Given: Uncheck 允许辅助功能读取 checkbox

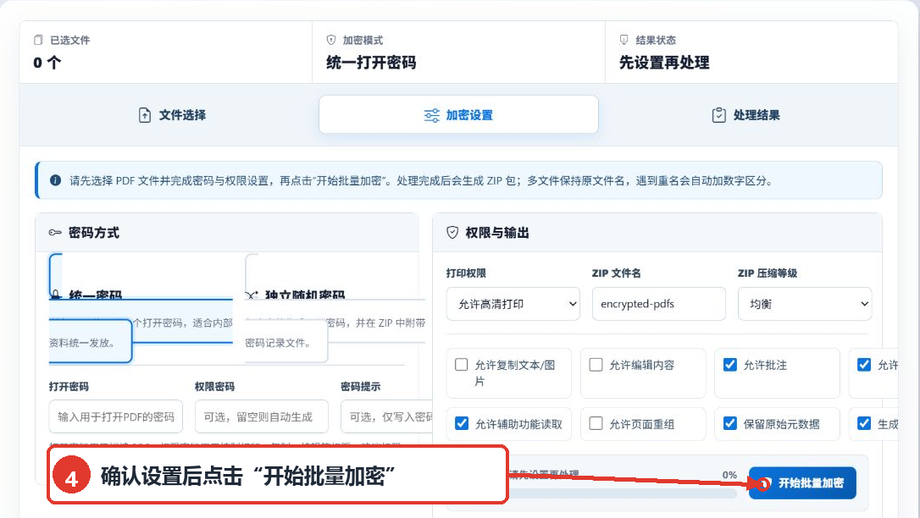Looking at the screenshot, I should (462, 424).
